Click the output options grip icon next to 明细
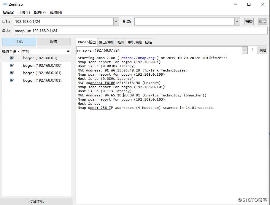Screen dimensions: 270x205 pyautogui.click(x=252, y=50)
